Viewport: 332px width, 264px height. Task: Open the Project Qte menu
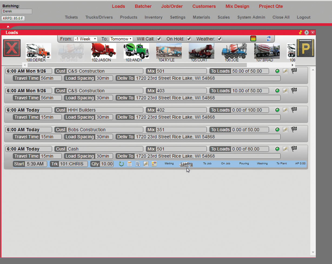pyautogui.click(x=271, y=6)
